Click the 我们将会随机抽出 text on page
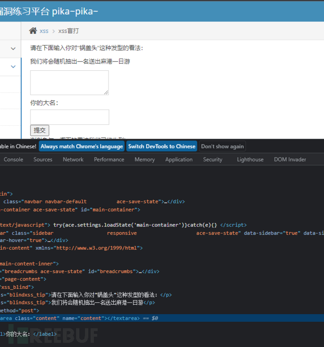Screen dimensions: 324x347 tap(80, 61)
